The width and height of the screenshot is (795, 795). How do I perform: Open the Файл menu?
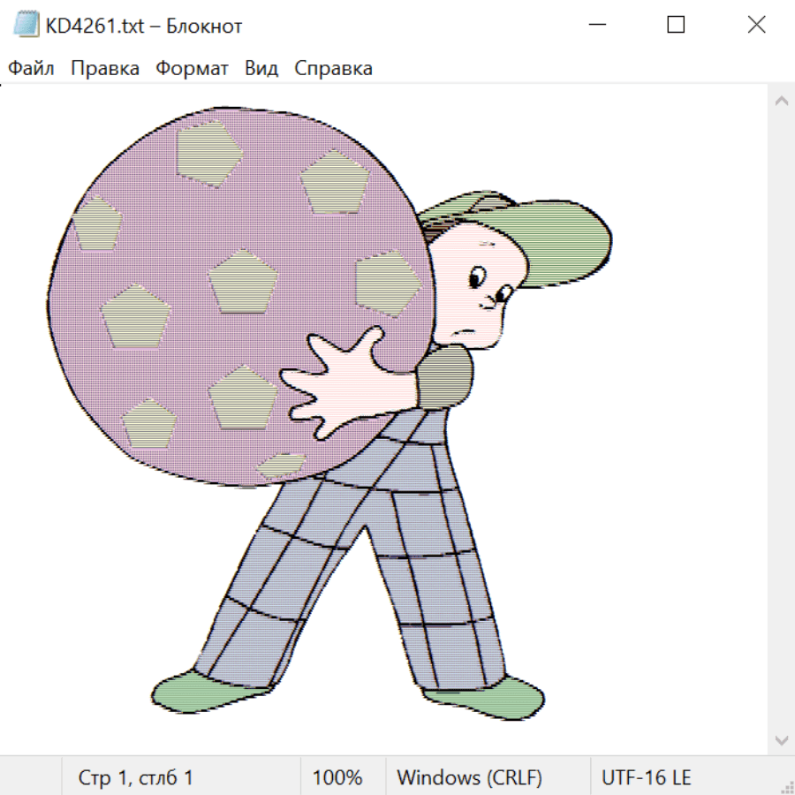pos(31,68)
